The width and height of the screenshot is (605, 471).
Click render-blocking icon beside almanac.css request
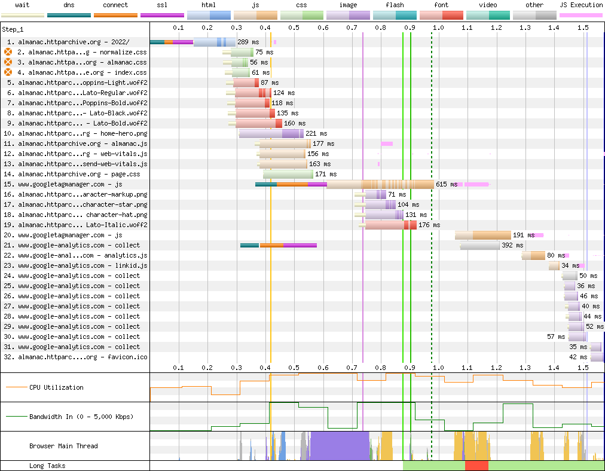(x=8, y=62)
